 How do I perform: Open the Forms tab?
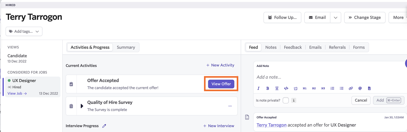click(x=359, y=47)
